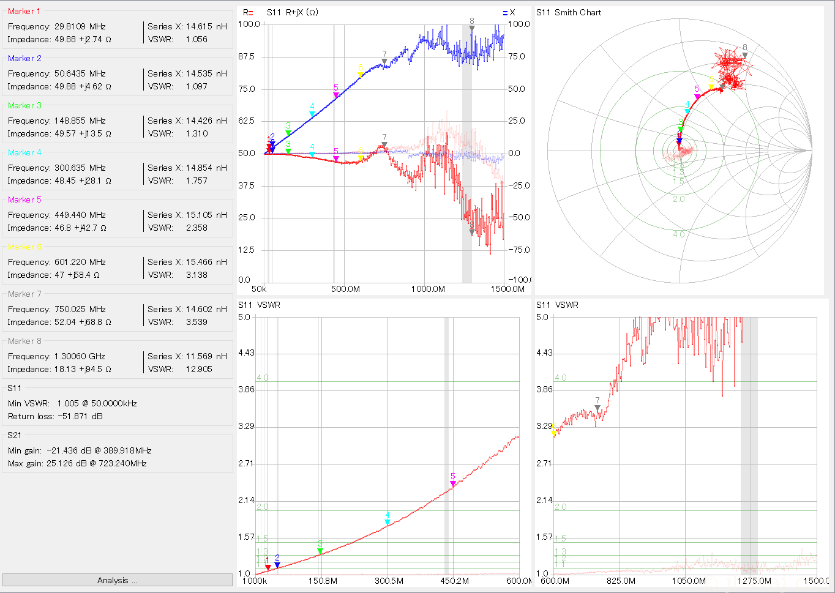This screenshot has height=593, width=835.
Task: Click the 'Marker 7' group heading
Action: pyautogui.click(x=24, y=294)
